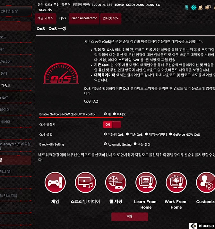Open Traffic Analyzer sidebar item
This screenshot has height=229, width=215.
pyautogui.click(x=16, y=146)
